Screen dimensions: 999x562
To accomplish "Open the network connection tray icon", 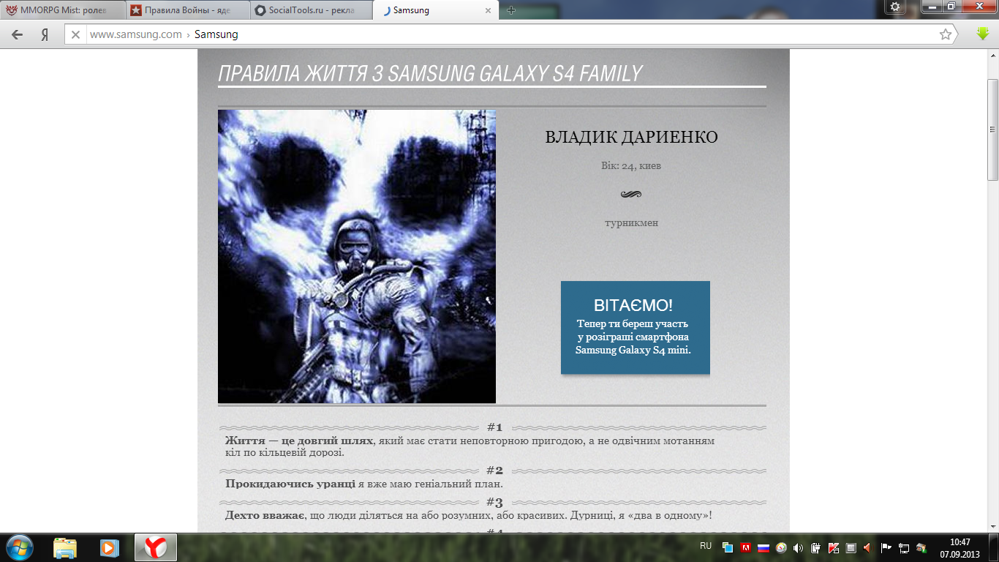I will pyautogui.click(x=904, y=547).
